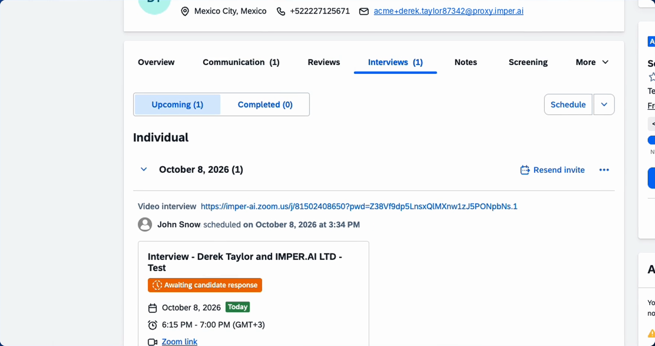The height and width of the screenshot is (346, 655).
Task: Click the Mexico City, Mexico location text
Action: [230, 11]
